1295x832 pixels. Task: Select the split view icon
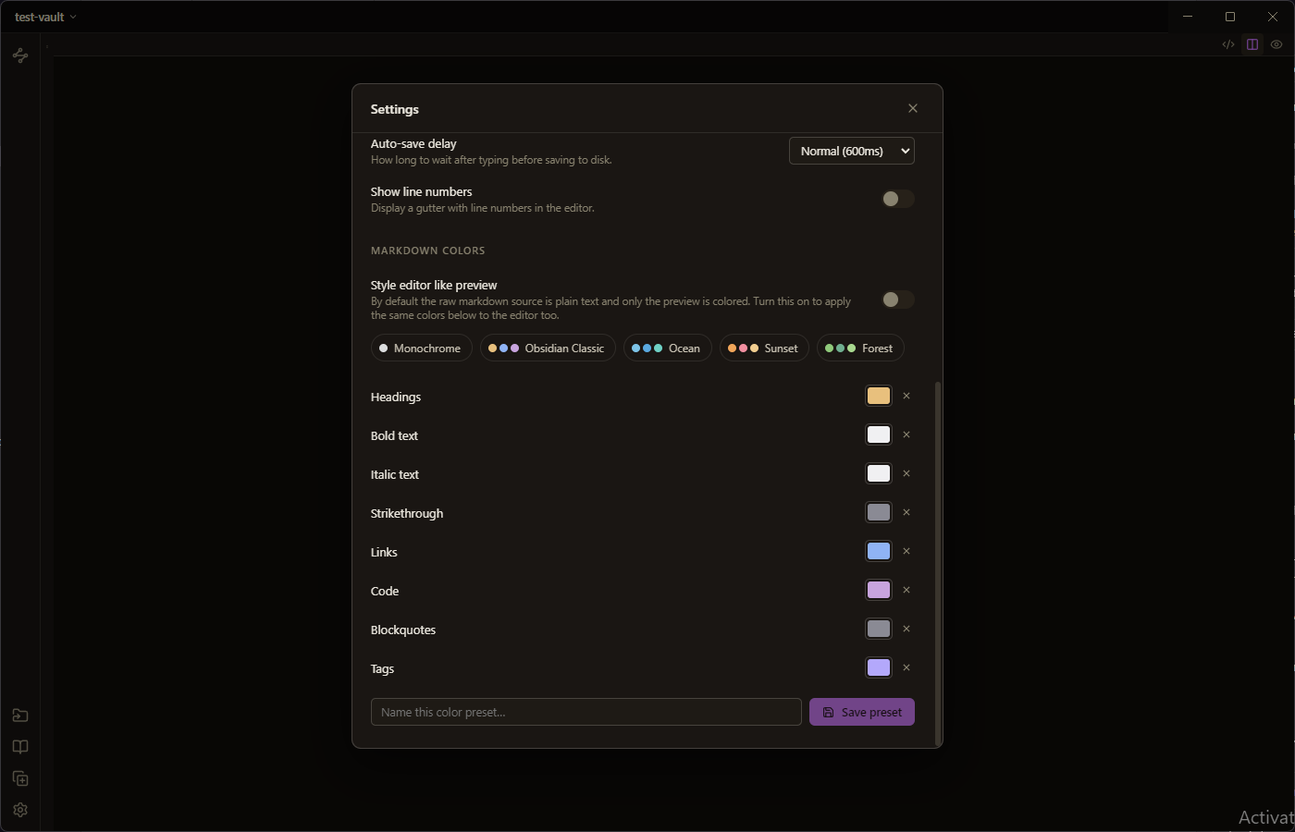[1252, 44]
